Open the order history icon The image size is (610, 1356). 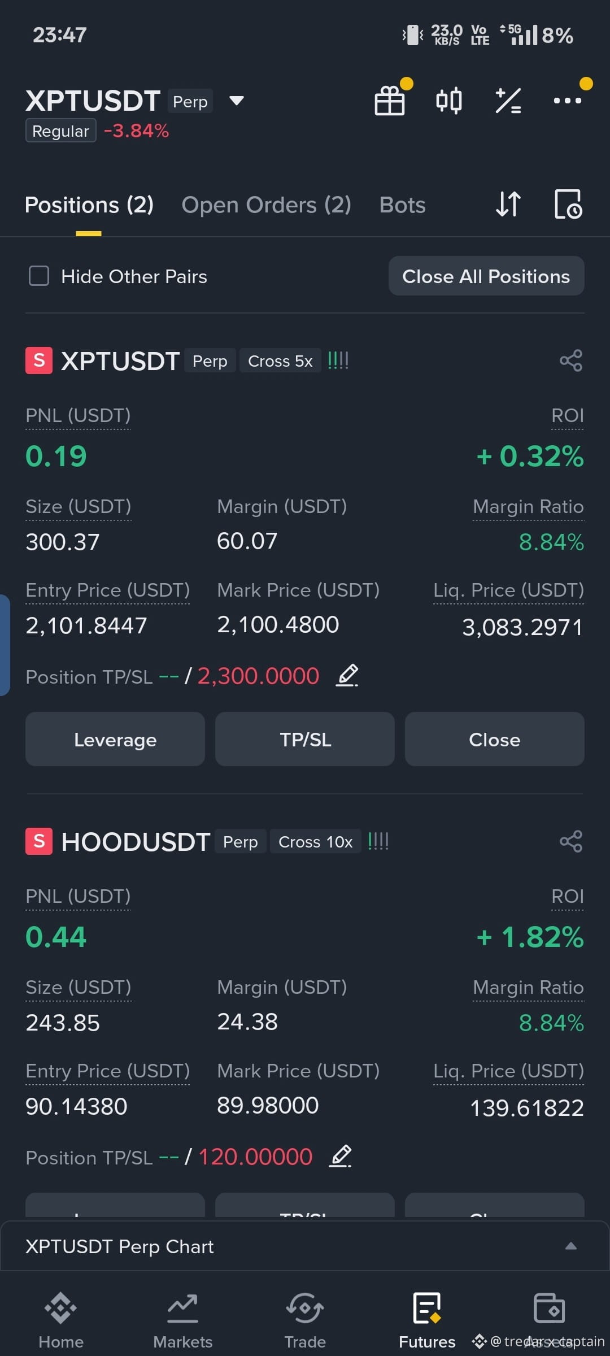pyautogui.click(x=568, y=204)
